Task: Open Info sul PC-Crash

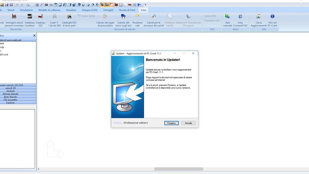Action: click(x=272, y=20)
